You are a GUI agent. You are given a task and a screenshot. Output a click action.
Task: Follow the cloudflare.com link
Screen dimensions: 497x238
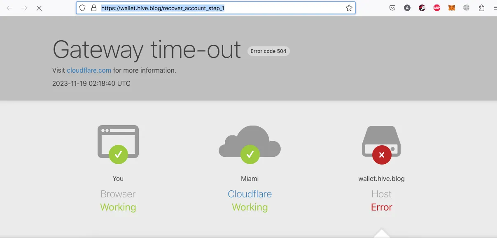coord(89,70)
